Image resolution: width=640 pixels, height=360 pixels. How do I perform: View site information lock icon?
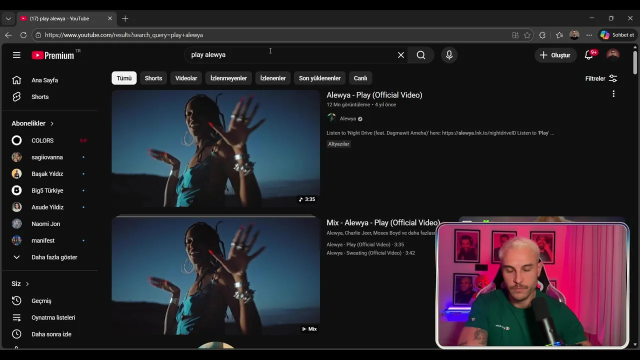pyautogui.click(x=38, y=35)
